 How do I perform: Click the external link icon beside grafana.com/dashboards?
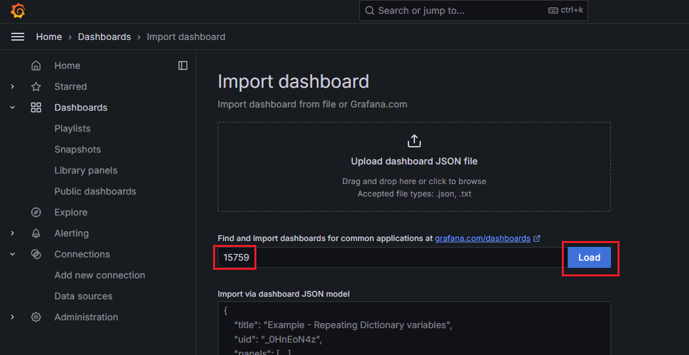(x=536, y=238)
